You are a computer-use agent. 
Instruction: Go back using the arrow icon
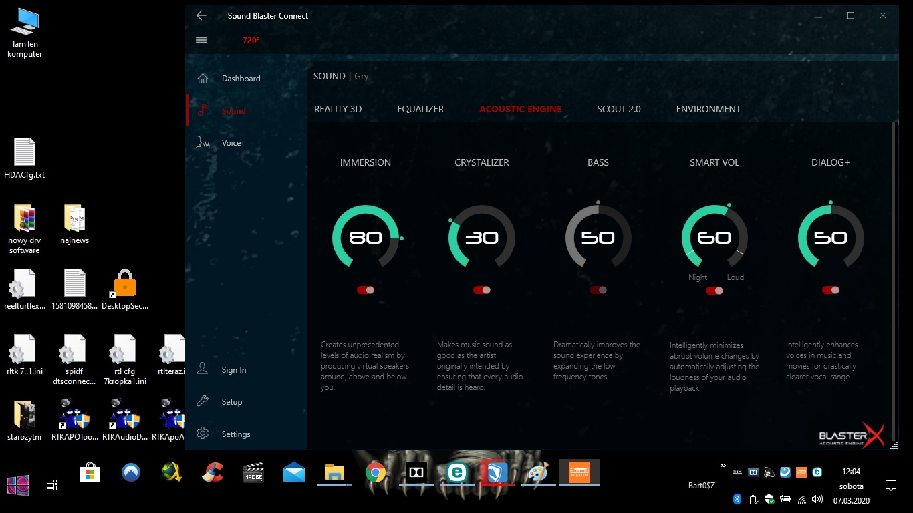click(201, 15)
